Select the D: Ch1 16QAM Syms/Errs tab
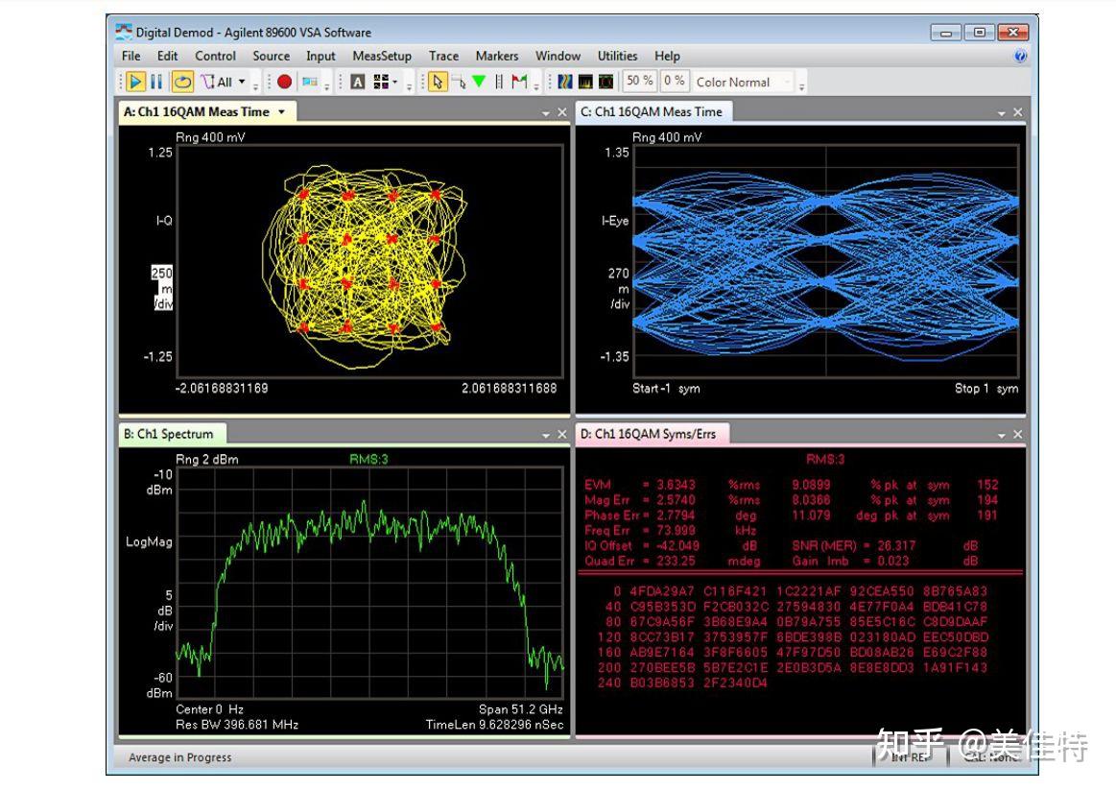The height and width of the screenshot is (791, 1116). (x=648, y=434)
